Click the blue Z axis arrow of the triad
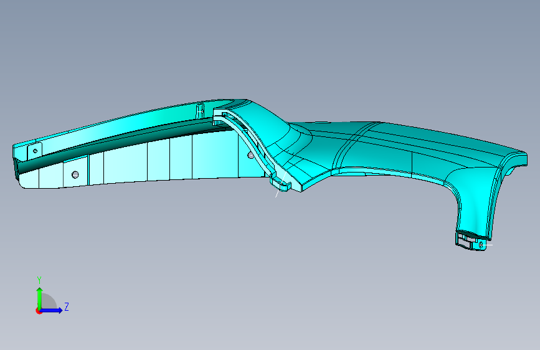The image size is (540, 350). [x=52, y=310]
